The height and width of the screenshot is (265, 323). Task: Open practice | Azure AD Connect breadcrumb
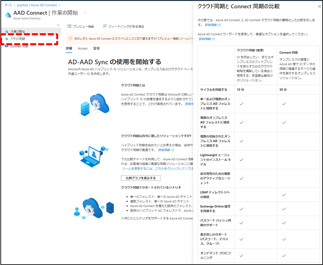click(37, 5)
